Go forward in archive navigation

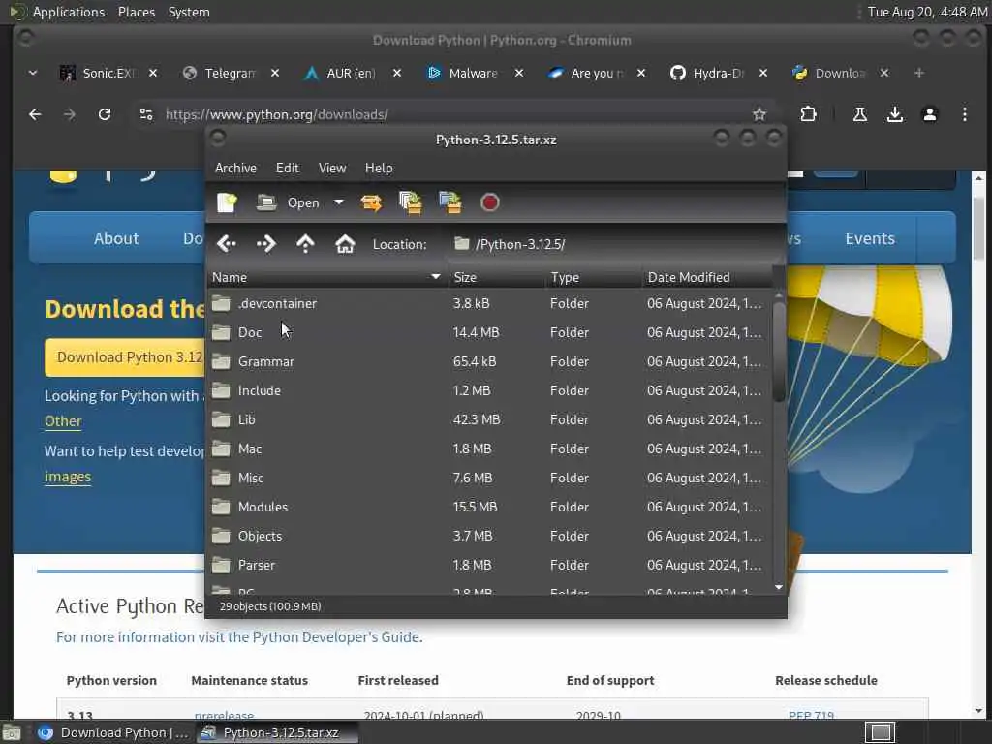coord(266,243)
